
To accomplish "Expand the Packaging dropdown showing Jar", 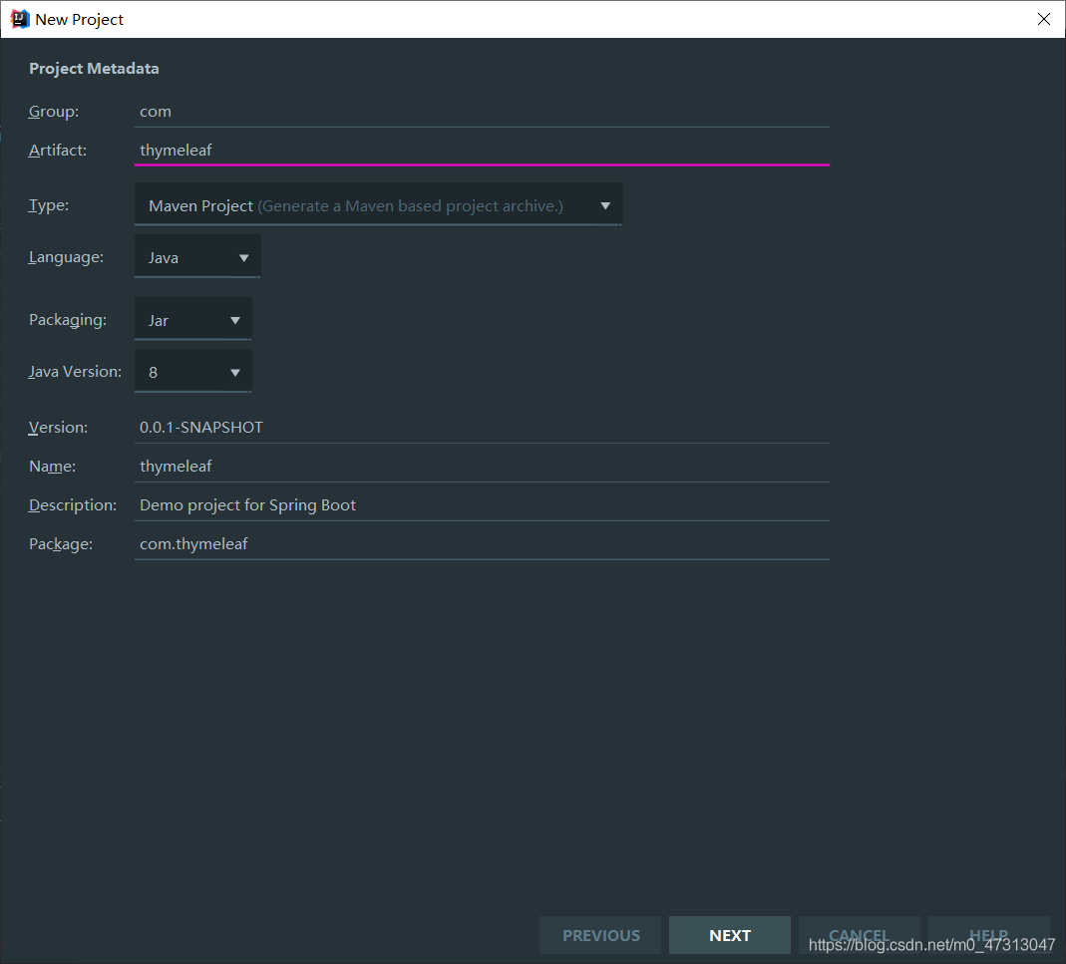I will click(x=193, y=320).
